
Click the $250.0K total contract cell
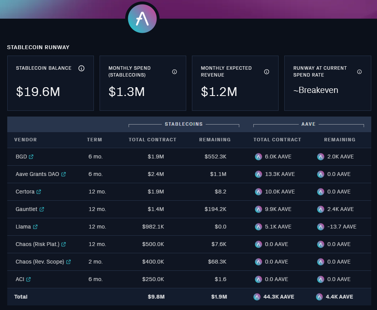153,279
